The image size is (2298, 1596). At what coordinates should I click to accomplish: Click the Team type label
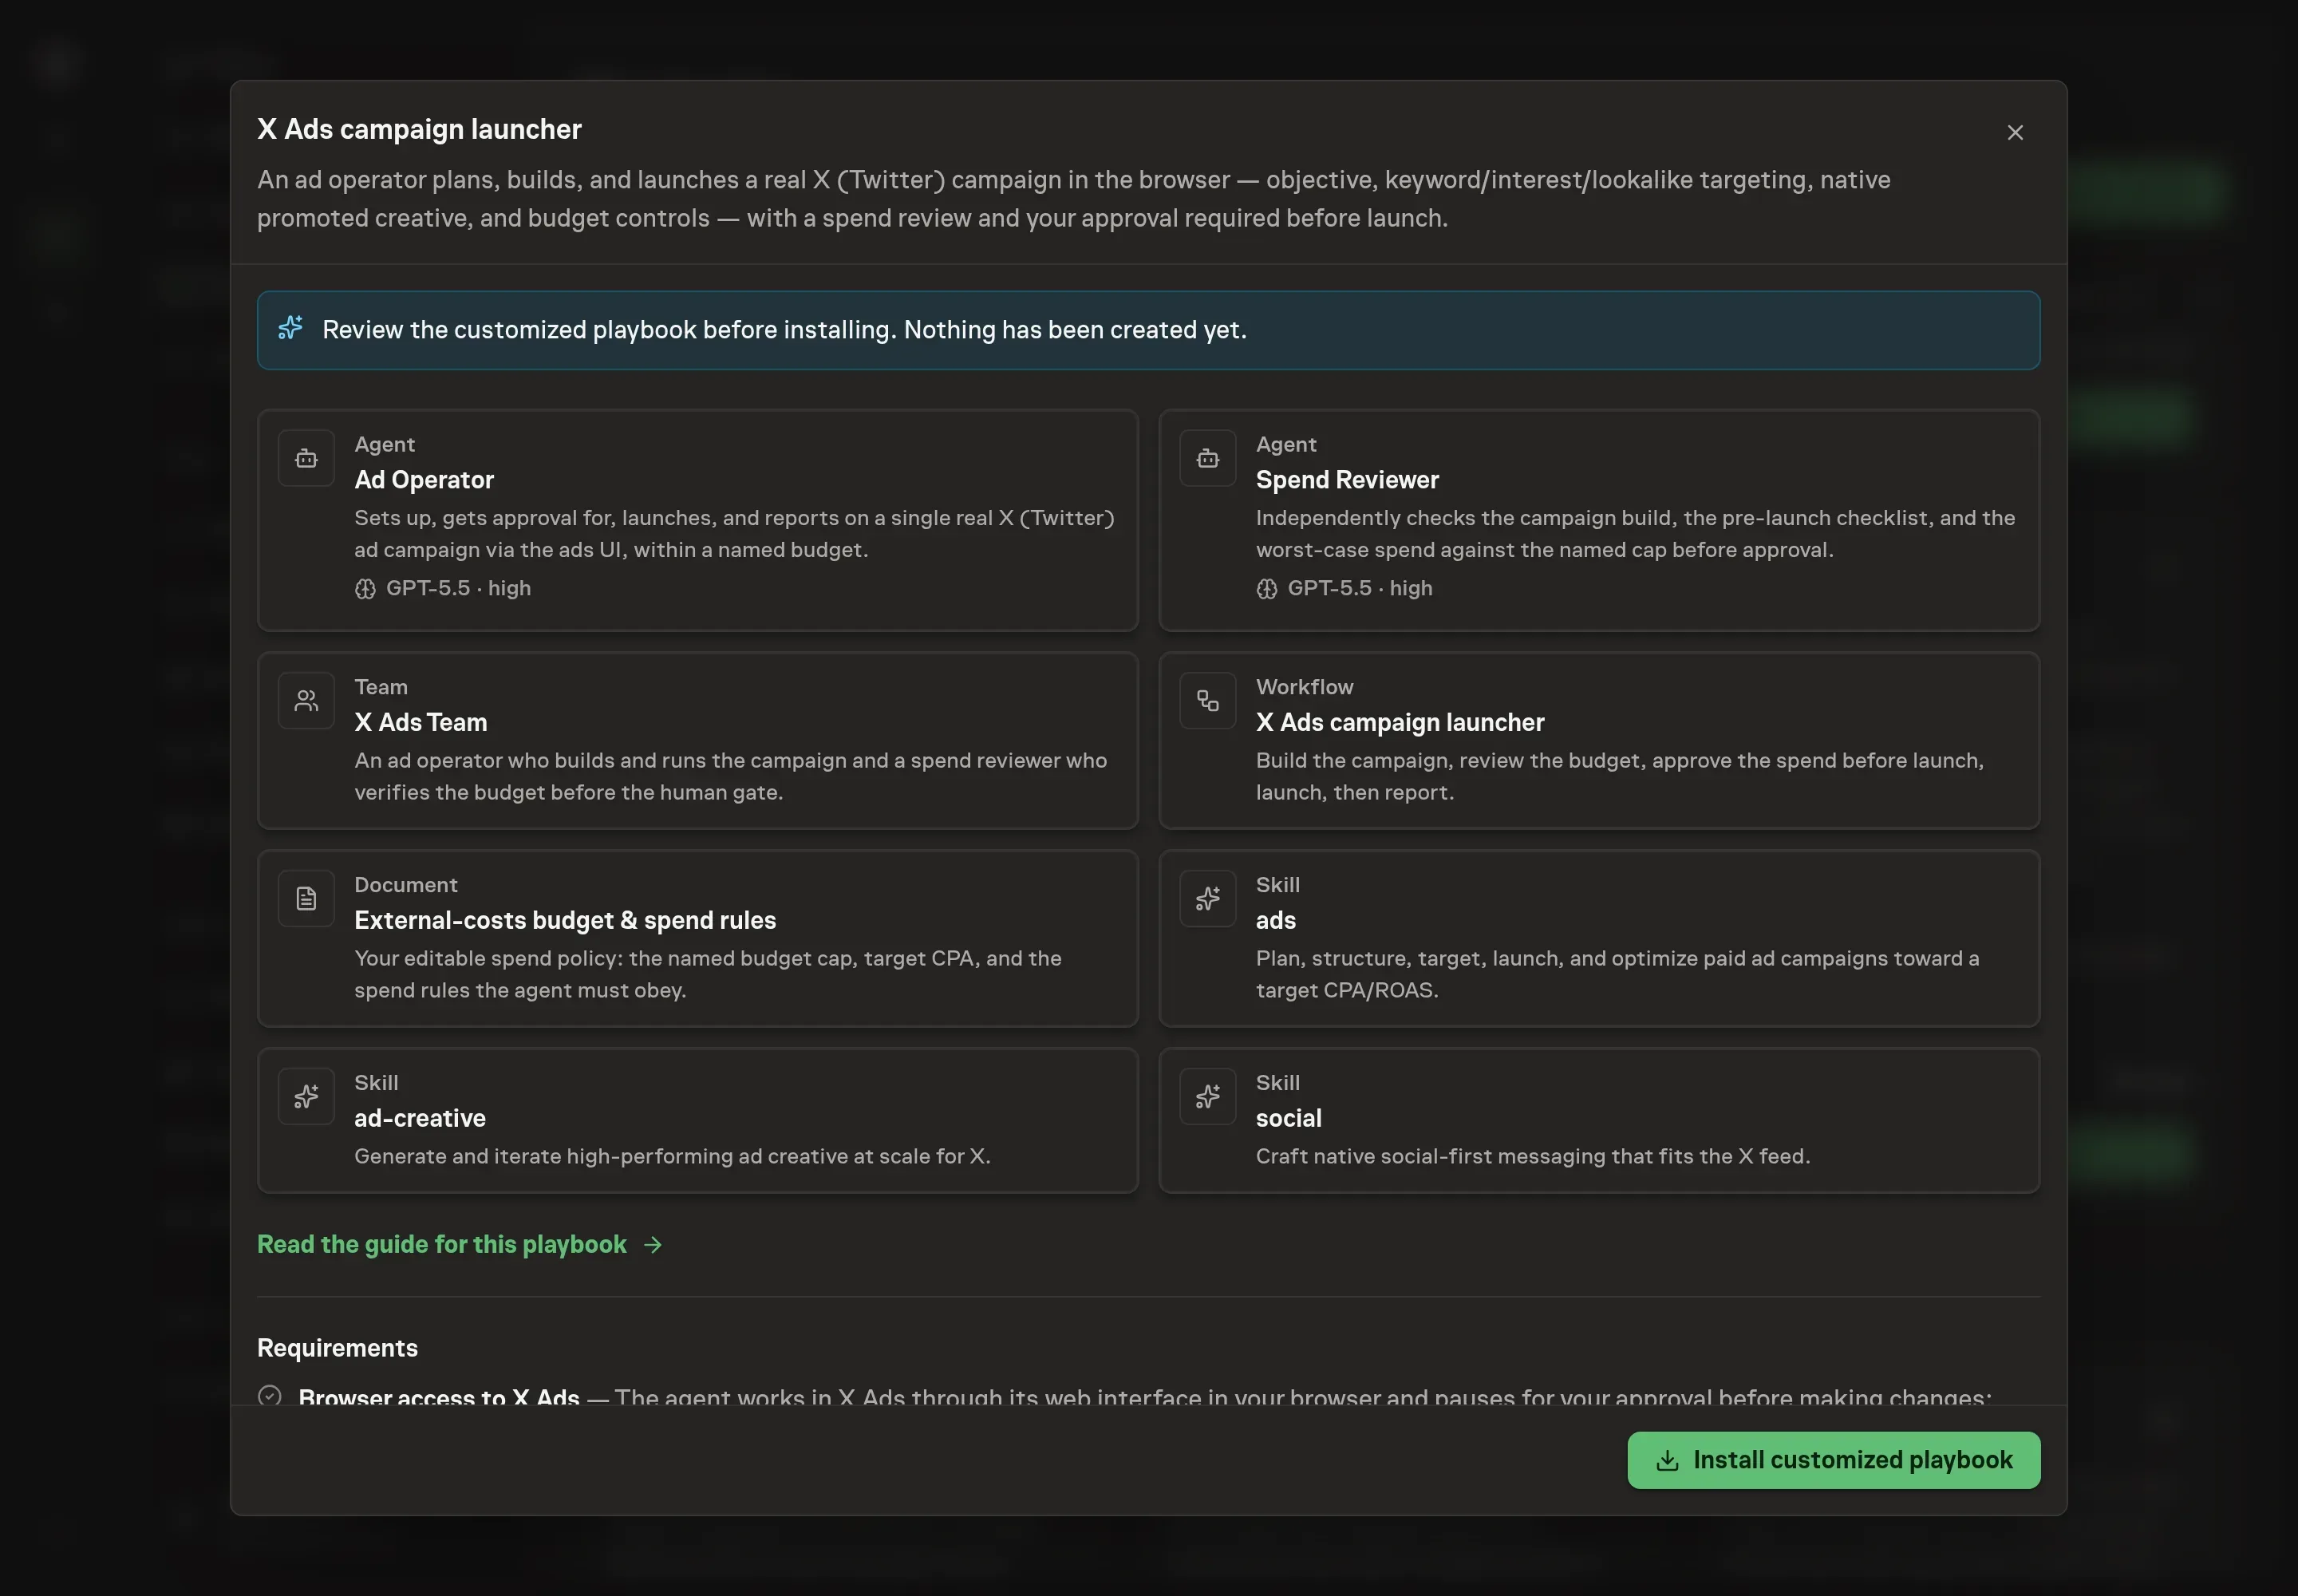(x=380, y=687)
